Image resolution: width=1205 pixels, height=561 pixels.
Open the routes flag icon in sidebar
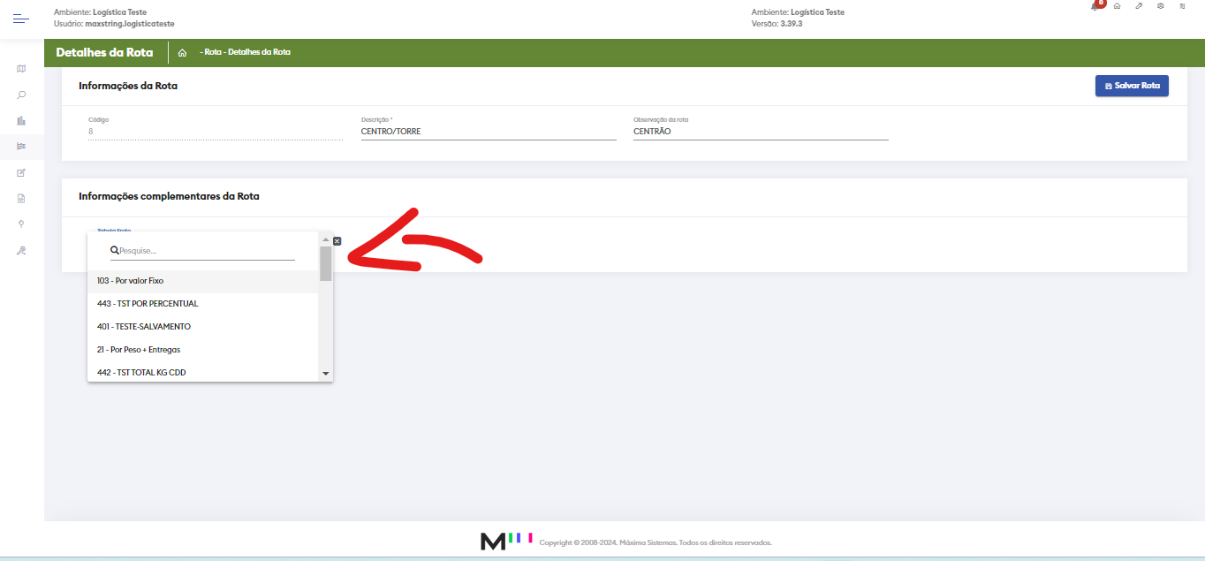[x=21, y=146]
